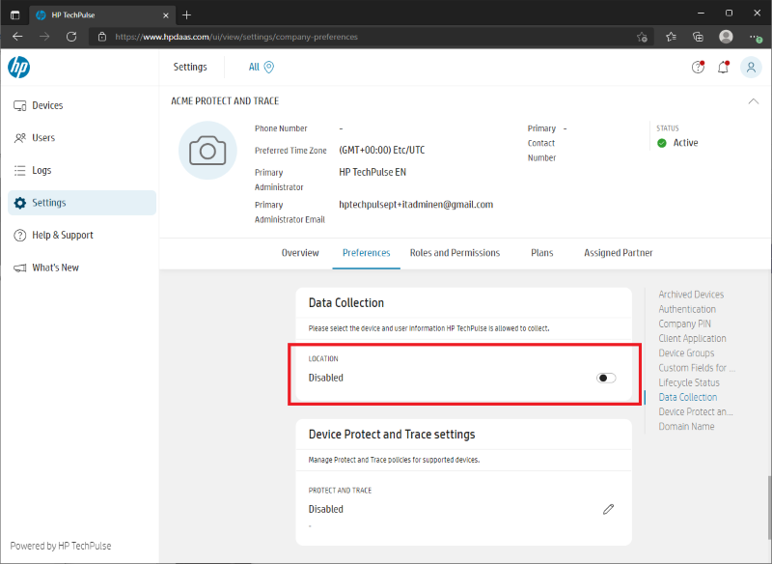Open the help question mark icon
Image resolution: width=772 pixels, height=564 pixels.
coord(698,67)
